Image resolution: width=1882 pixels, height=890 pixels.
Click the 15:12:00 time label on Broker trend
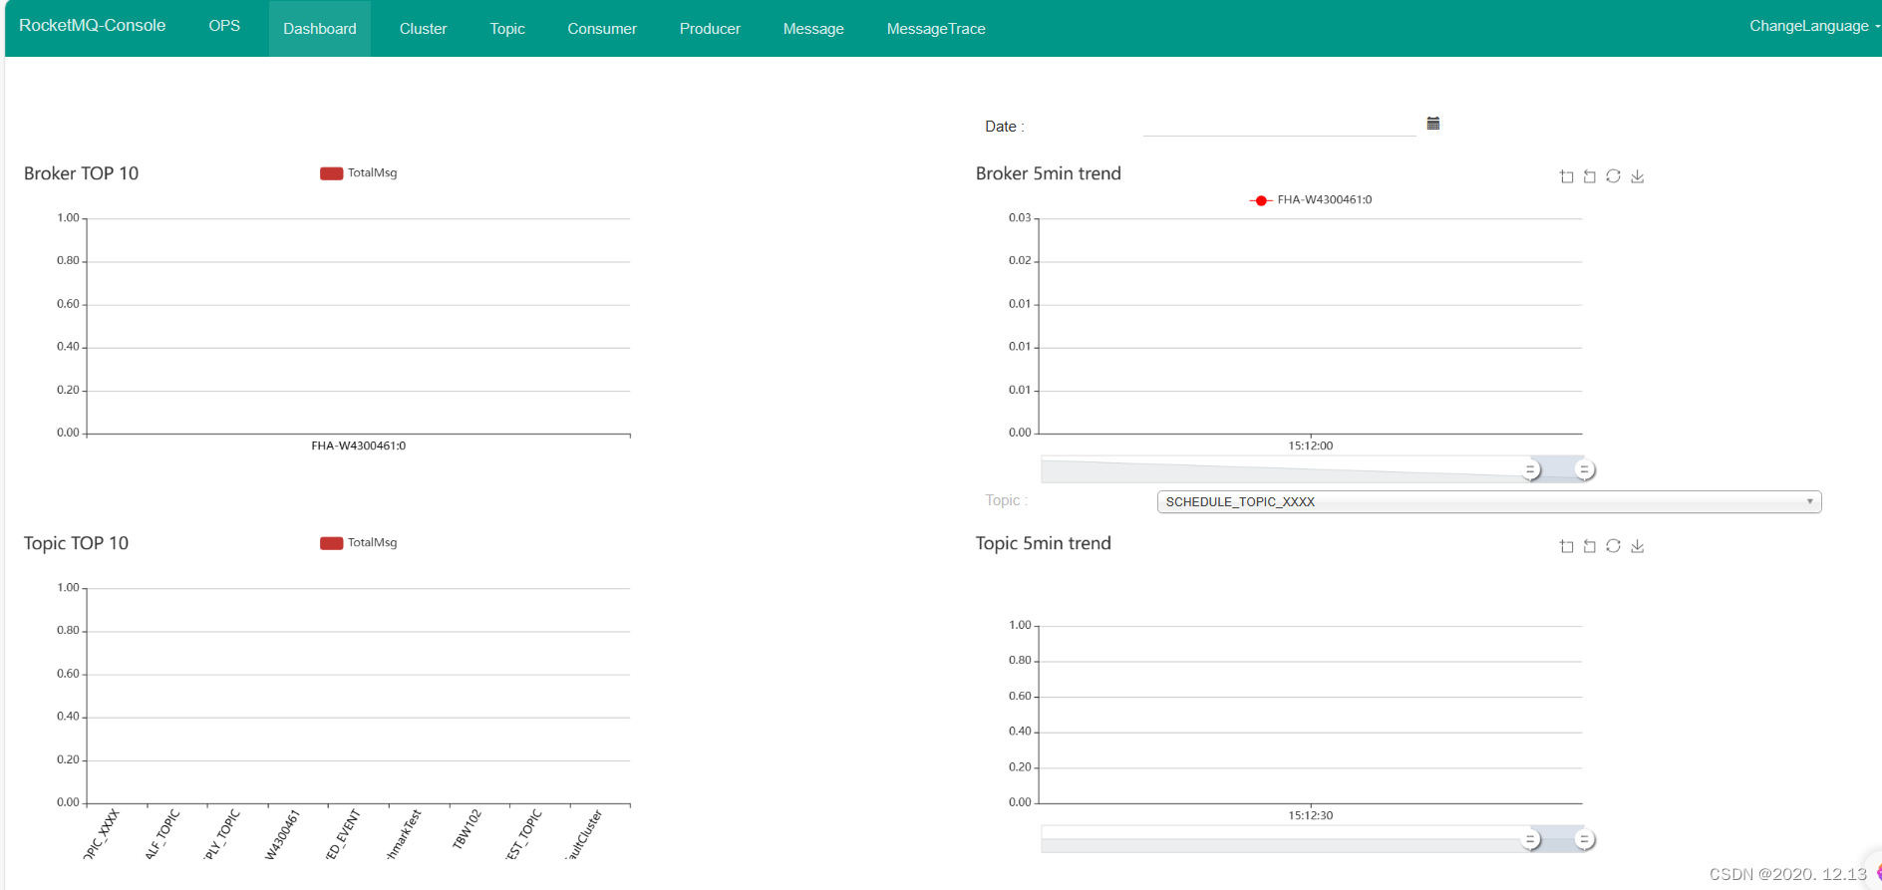coord(1310,445)
